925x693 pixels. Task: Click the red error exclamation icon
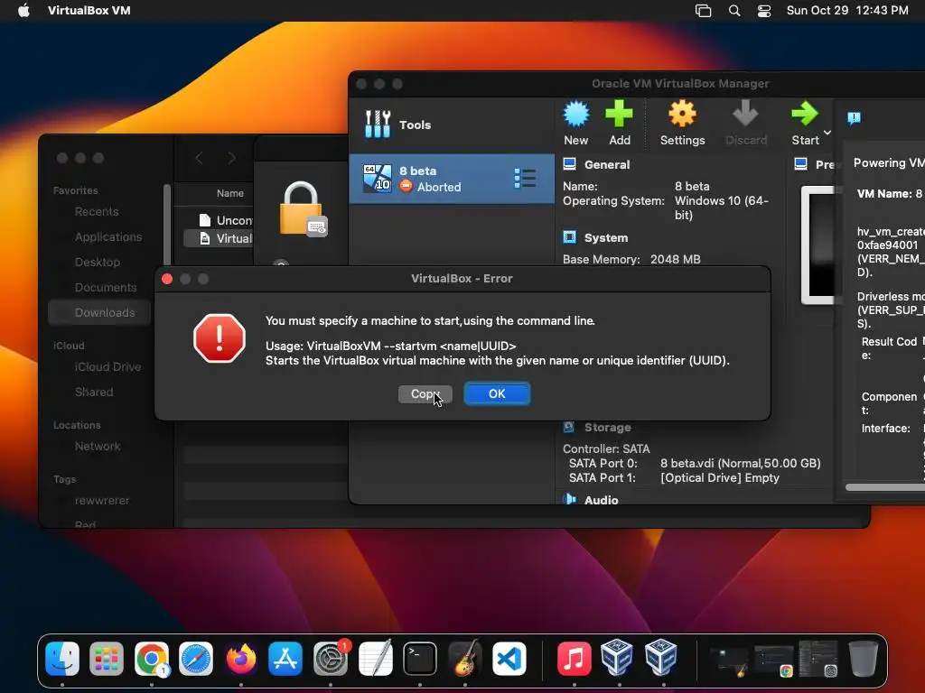click(x=219, y=338)
